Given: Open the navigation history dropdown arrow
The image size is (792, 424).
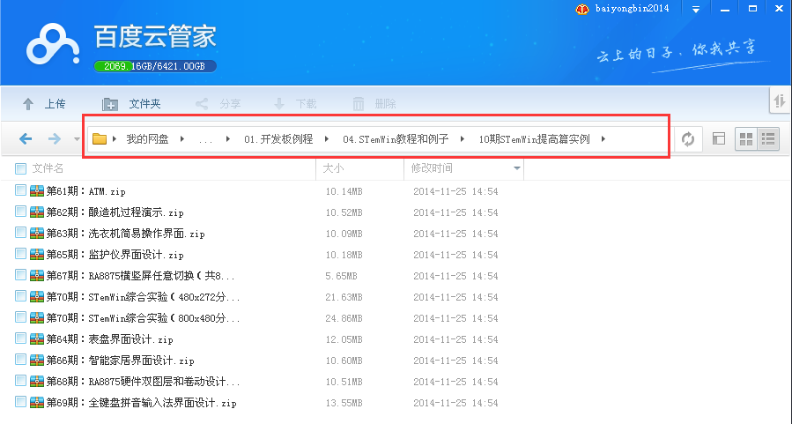Looking at the screenshot, I should tap(77, 138).
